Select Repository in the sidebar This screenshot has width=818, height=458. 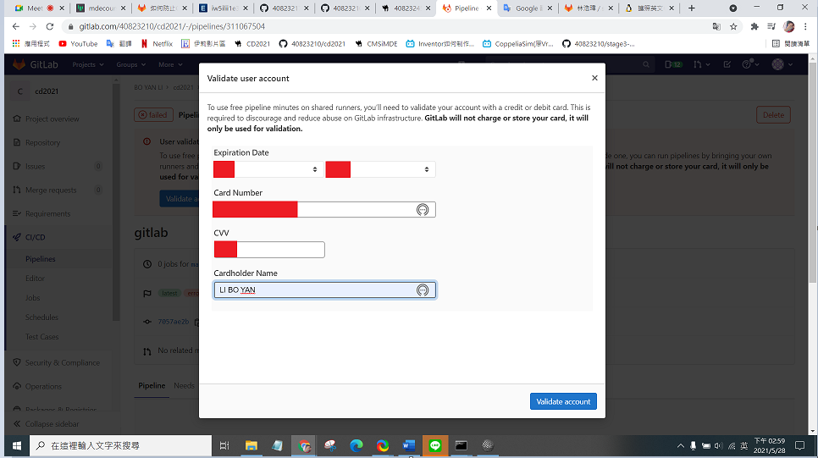[43, 142]
